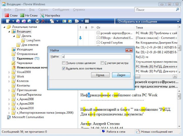Image resolution: width=183 pixels, height=136 pixels.
Task: Click the search magnifier icon
Action: [178, 9]
